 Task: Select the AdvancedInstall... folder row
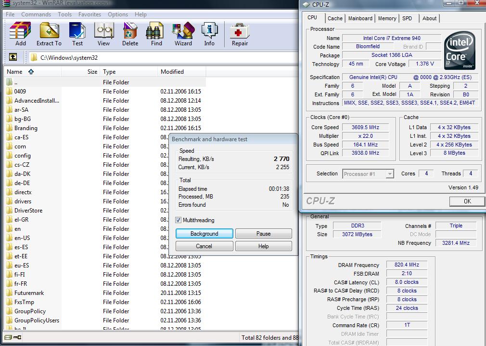tap(105, 101)
